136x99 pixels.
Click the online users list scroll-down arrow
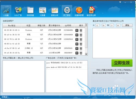[x=86, y=54]
